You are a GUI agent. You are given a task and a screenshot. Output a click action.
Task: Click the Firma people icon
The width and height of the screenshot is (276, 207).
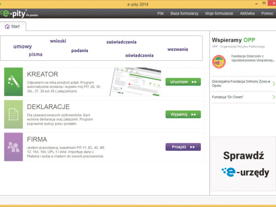[x=13, y=147]
